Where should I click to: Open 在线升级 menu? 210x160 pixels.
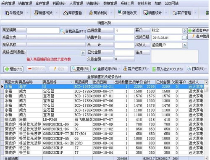[x=144, y=3]
